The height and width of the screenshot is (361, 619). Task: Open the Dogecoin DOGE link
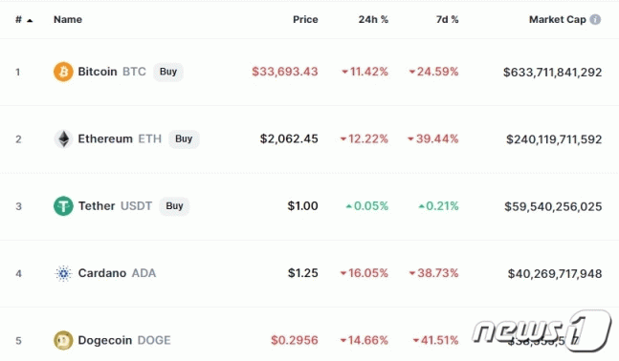pyautogui.click(x=124, y=341)
